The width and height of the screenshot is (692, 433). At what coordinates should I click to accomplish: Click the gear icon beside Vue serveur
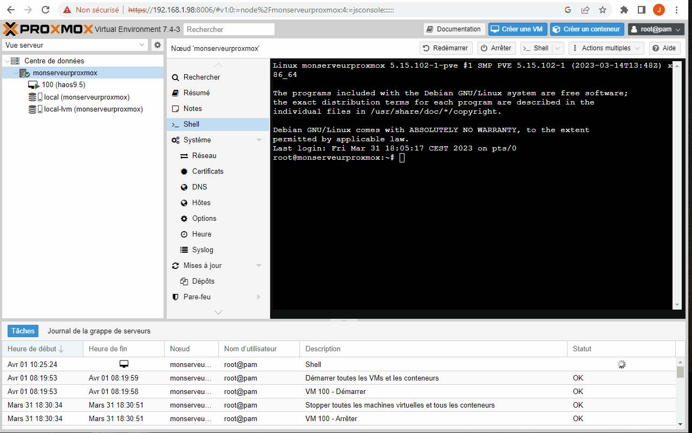point(158,45)
